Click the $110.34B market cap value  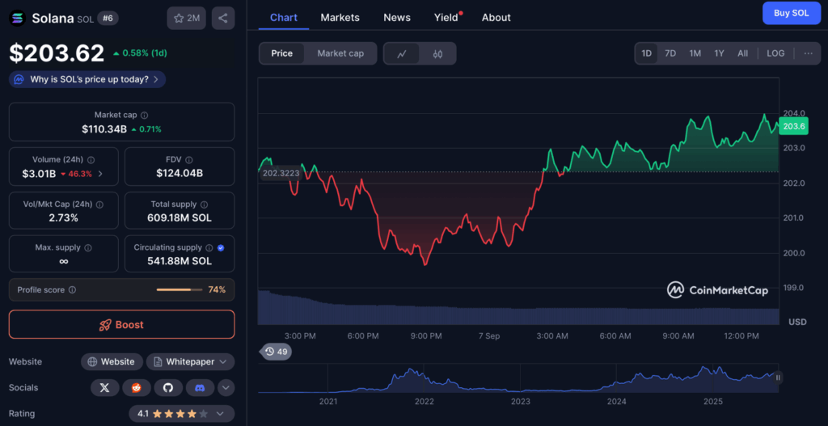click(104, 129)
